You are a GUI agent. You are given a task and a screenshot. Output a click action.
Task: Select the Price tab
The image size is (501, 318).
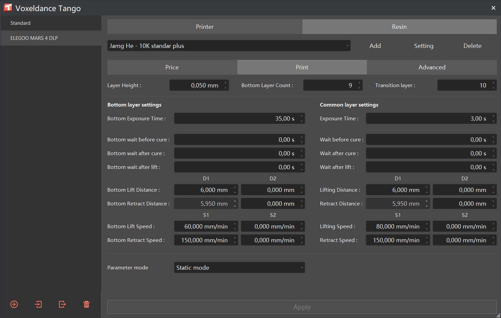172,67
